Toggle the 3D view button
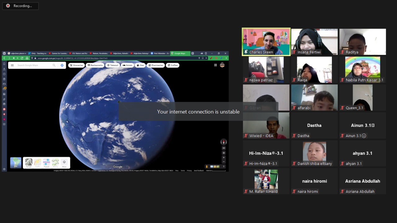This screenshot has height=223, width=397. point(224,148)
